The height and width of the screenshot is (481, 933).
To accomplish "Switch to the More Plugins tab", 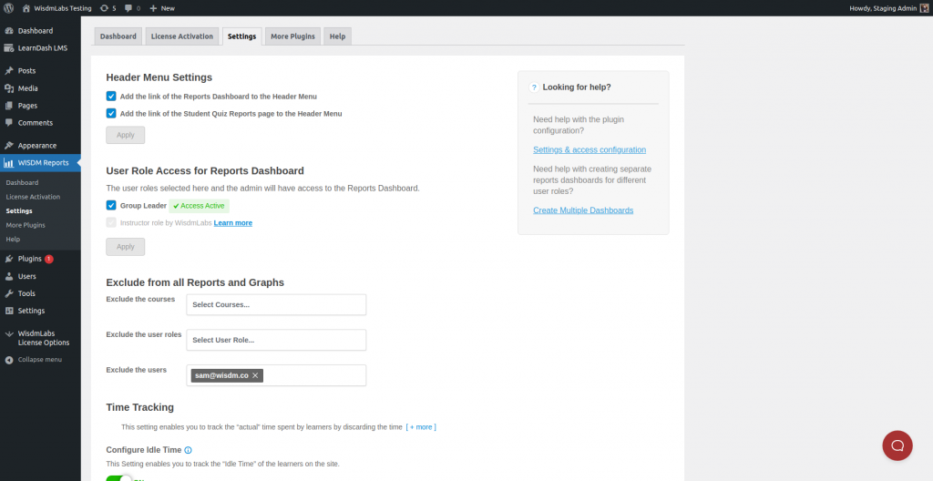I will click(x=292, y=36).
